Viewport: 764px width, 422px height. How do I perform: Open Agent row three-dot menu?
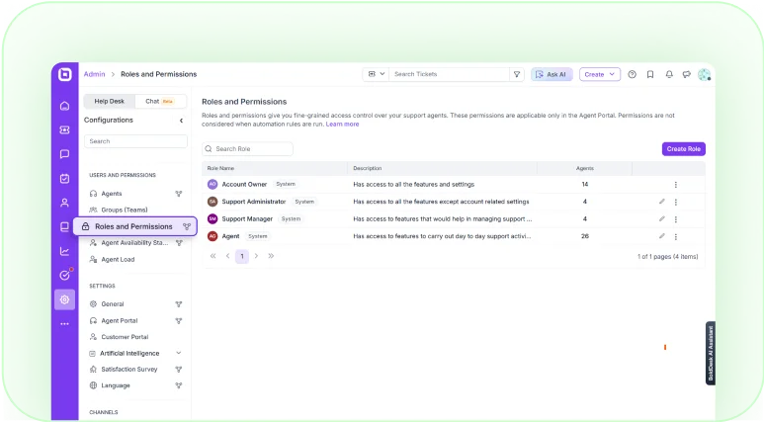click(x=676, y=237)
